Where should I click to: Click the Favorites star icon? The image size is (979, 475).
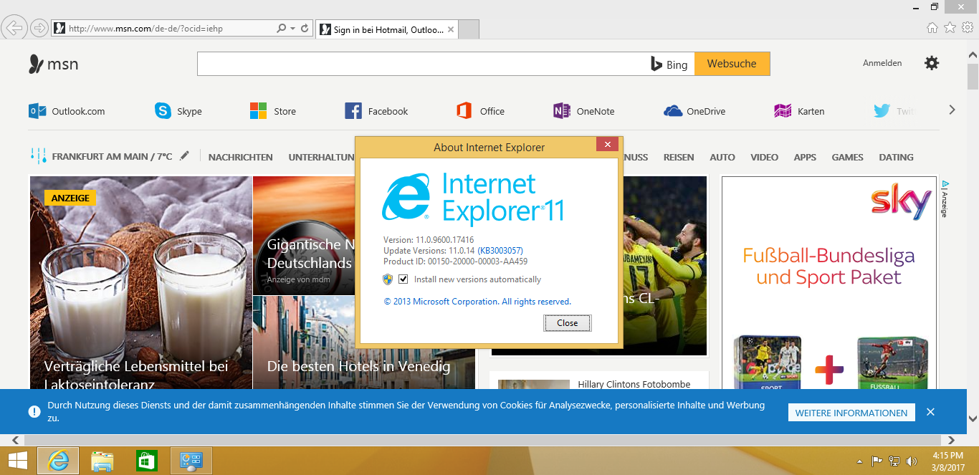pyautogui.click(x=950, y=28)
